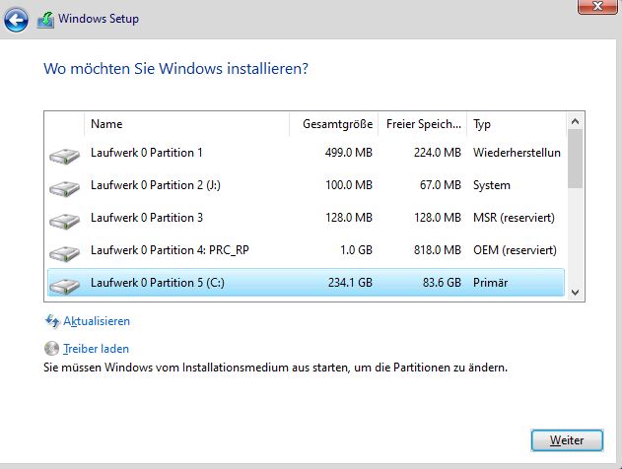
Task: Close the Windows Setup window
Action: tap(597, 6)
